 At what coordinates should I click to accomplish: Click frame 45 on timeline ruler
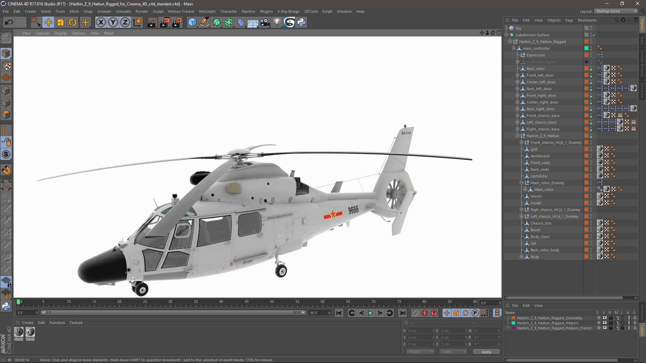(247, 302)
